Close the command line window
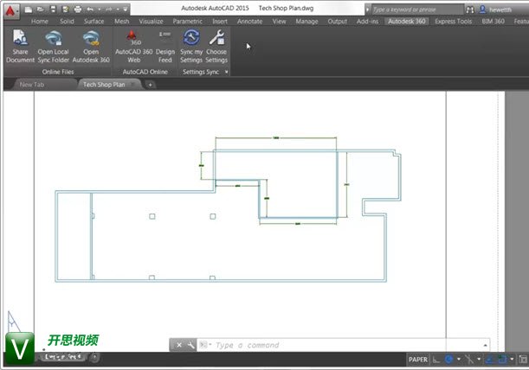The image size is (529, 370). 179,345
